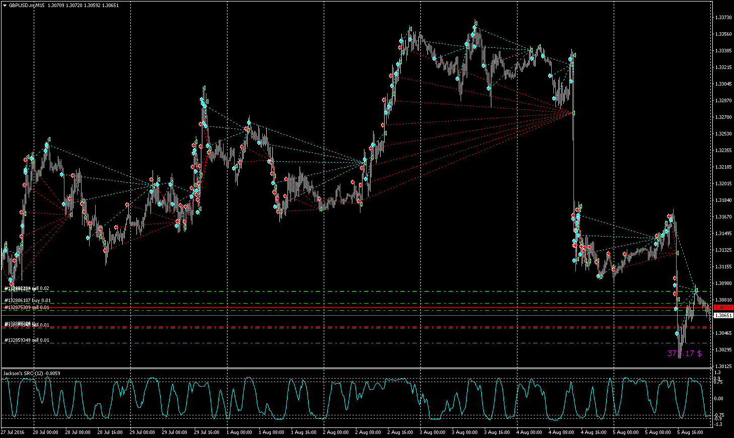Open the chart menu triangle beside GBPUSD
The width and height of the screenshot is (734, 438).
point(5,6)
